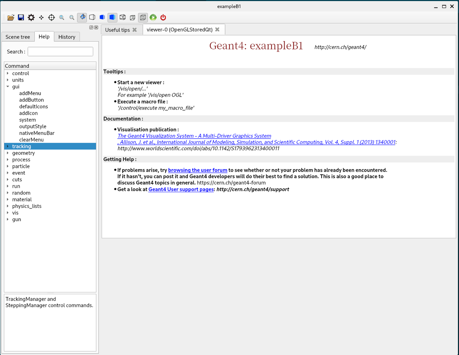Follow the browsing the user forum link

pos(198,170)
